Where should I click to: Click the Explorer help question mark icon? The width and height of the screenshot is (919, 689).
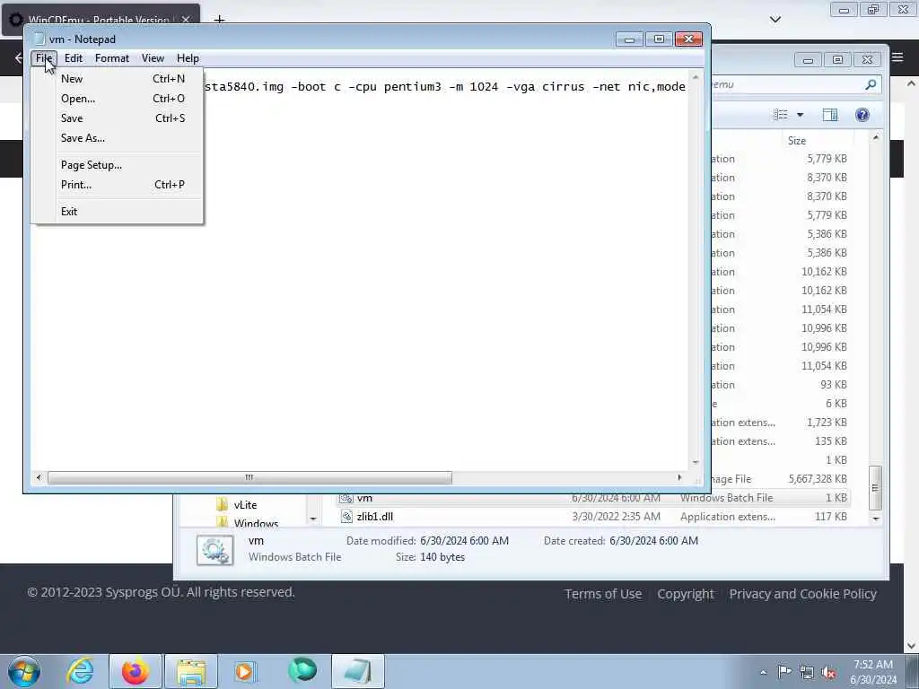pos(862,115)
